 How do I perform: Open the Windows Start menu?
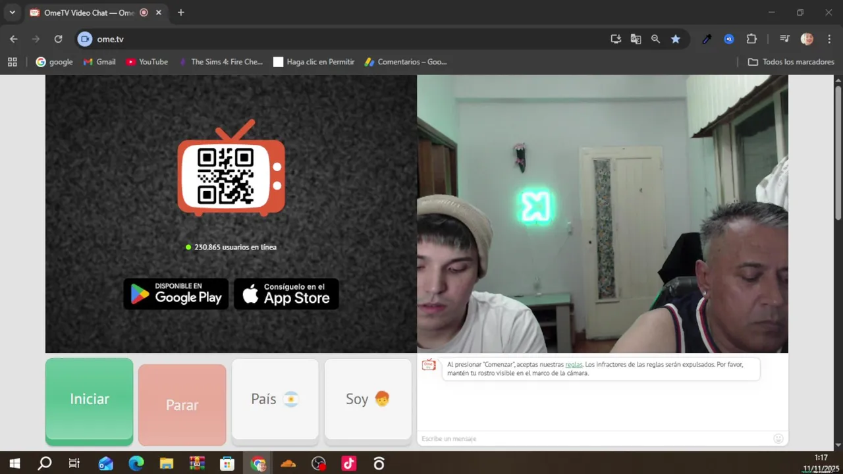point(14,463)
